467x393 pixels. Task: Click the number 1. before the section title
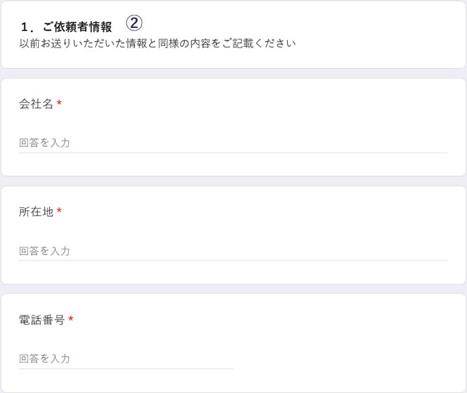[27, 27]
